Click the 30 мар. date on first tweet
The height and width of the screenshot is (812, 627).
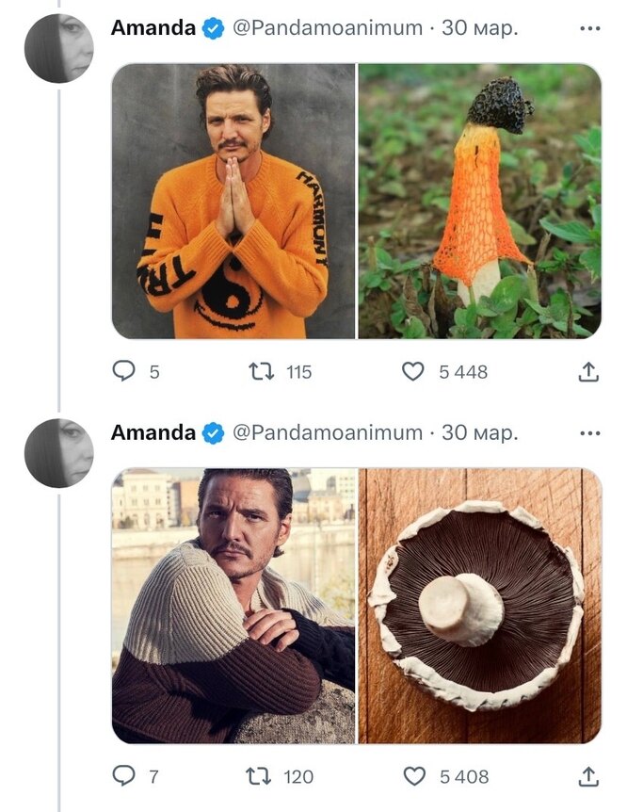pyautogui.click(x=480, y=28)
